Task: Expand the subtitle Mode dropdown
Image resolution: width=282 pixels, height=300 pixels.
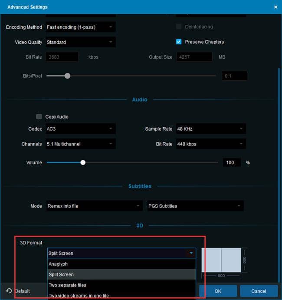Action: 94,206
